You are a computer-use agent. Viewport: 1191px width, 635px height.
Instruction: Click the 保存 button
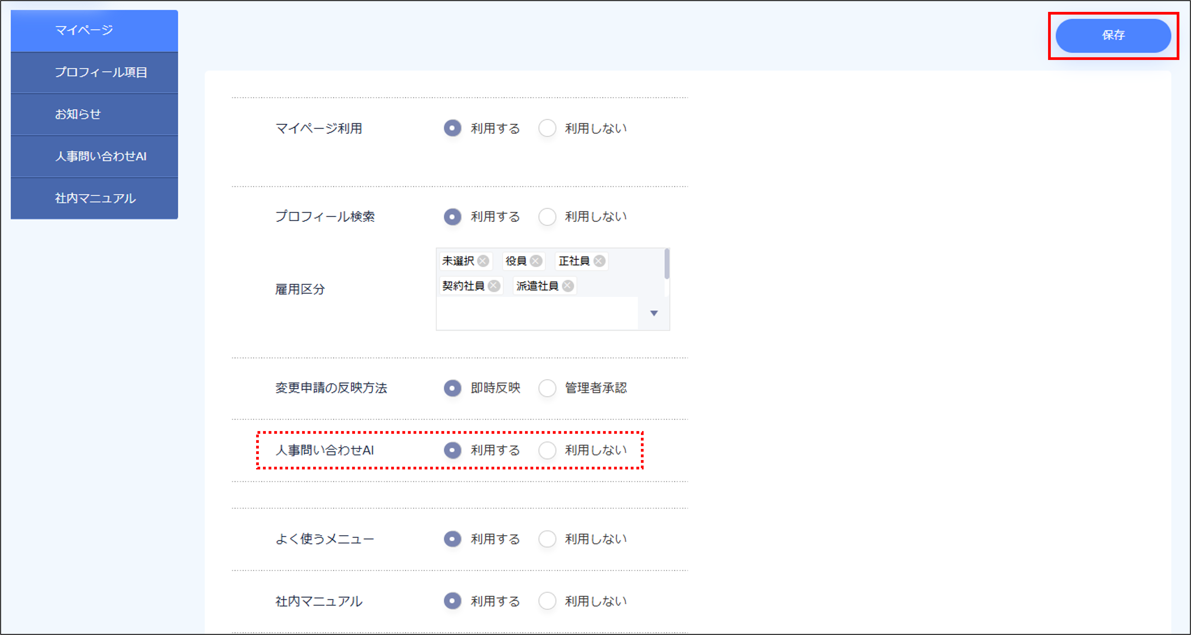coord(1113,36)
